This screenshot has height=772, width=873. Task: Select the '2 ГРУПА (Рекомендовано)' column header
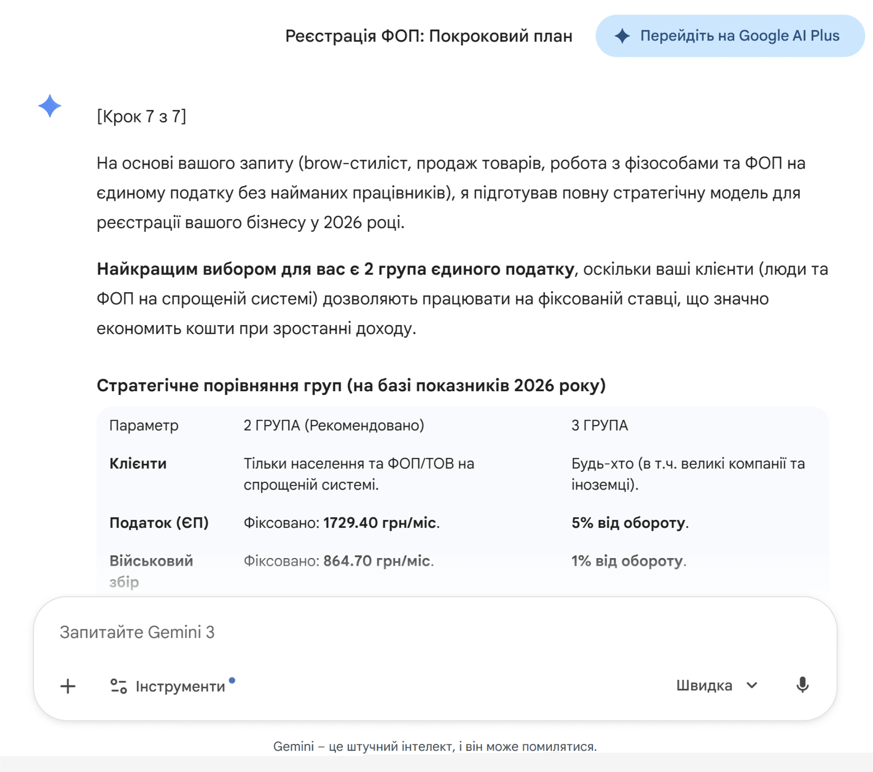tap(334, 425)
